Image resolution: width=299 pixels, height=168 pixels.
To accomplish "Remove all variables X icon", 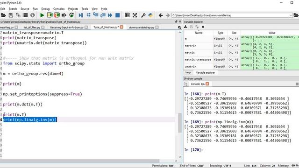I will point(203,27).
